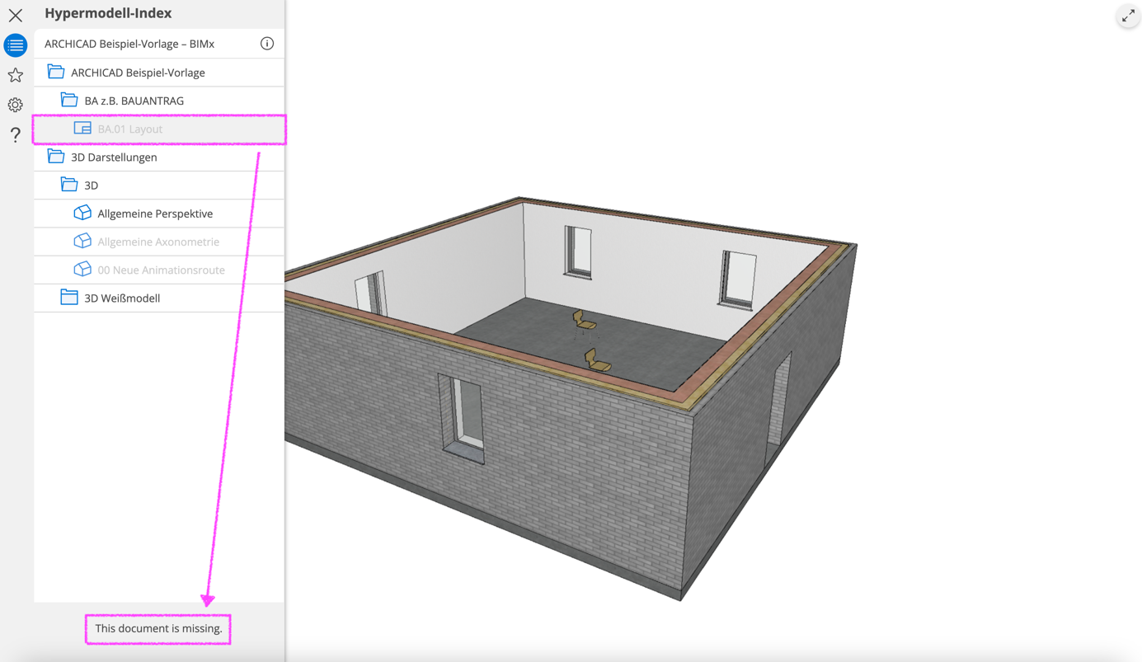Click the 'This document is missing.' message

pos(158,628)
